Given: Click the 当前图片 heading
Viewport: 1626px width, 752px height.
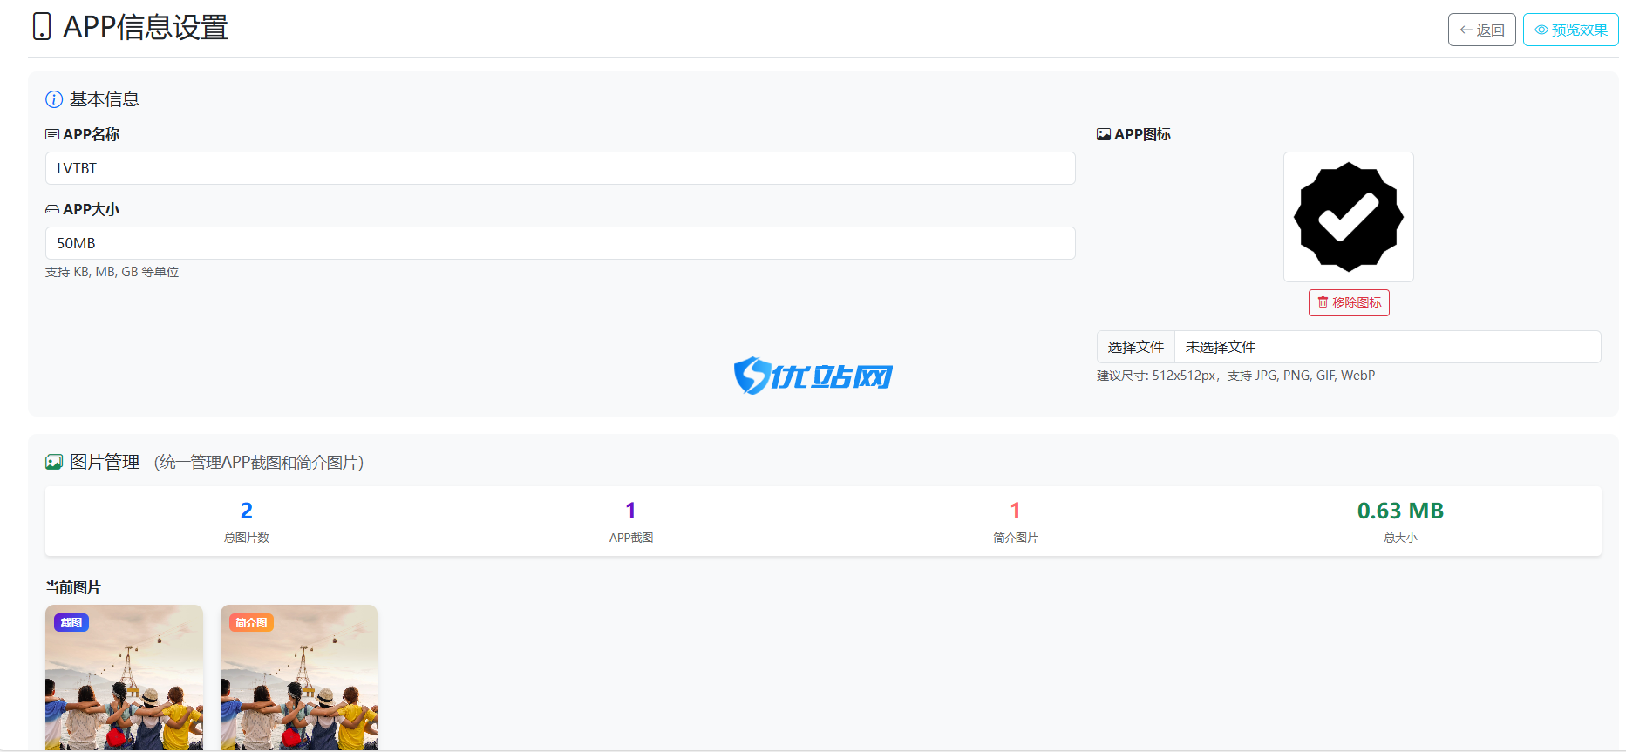Looking at the screenshot, I should point(73,587).
